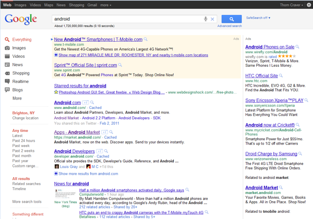Viewport: 313px width, 219px height.
Task: Open Cached link for www.android.com
Action: 95,108
